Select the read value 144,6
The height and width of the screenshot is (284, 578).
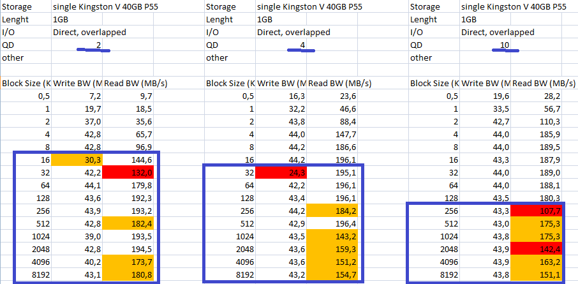128,160
